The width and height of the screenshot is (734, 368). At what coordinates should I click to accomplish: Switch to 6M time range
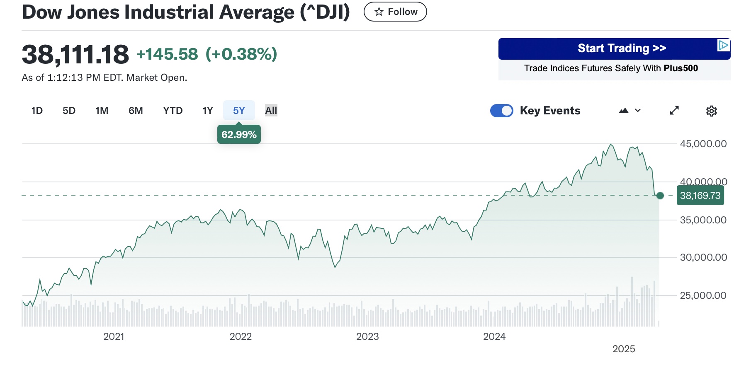[136, 111]
